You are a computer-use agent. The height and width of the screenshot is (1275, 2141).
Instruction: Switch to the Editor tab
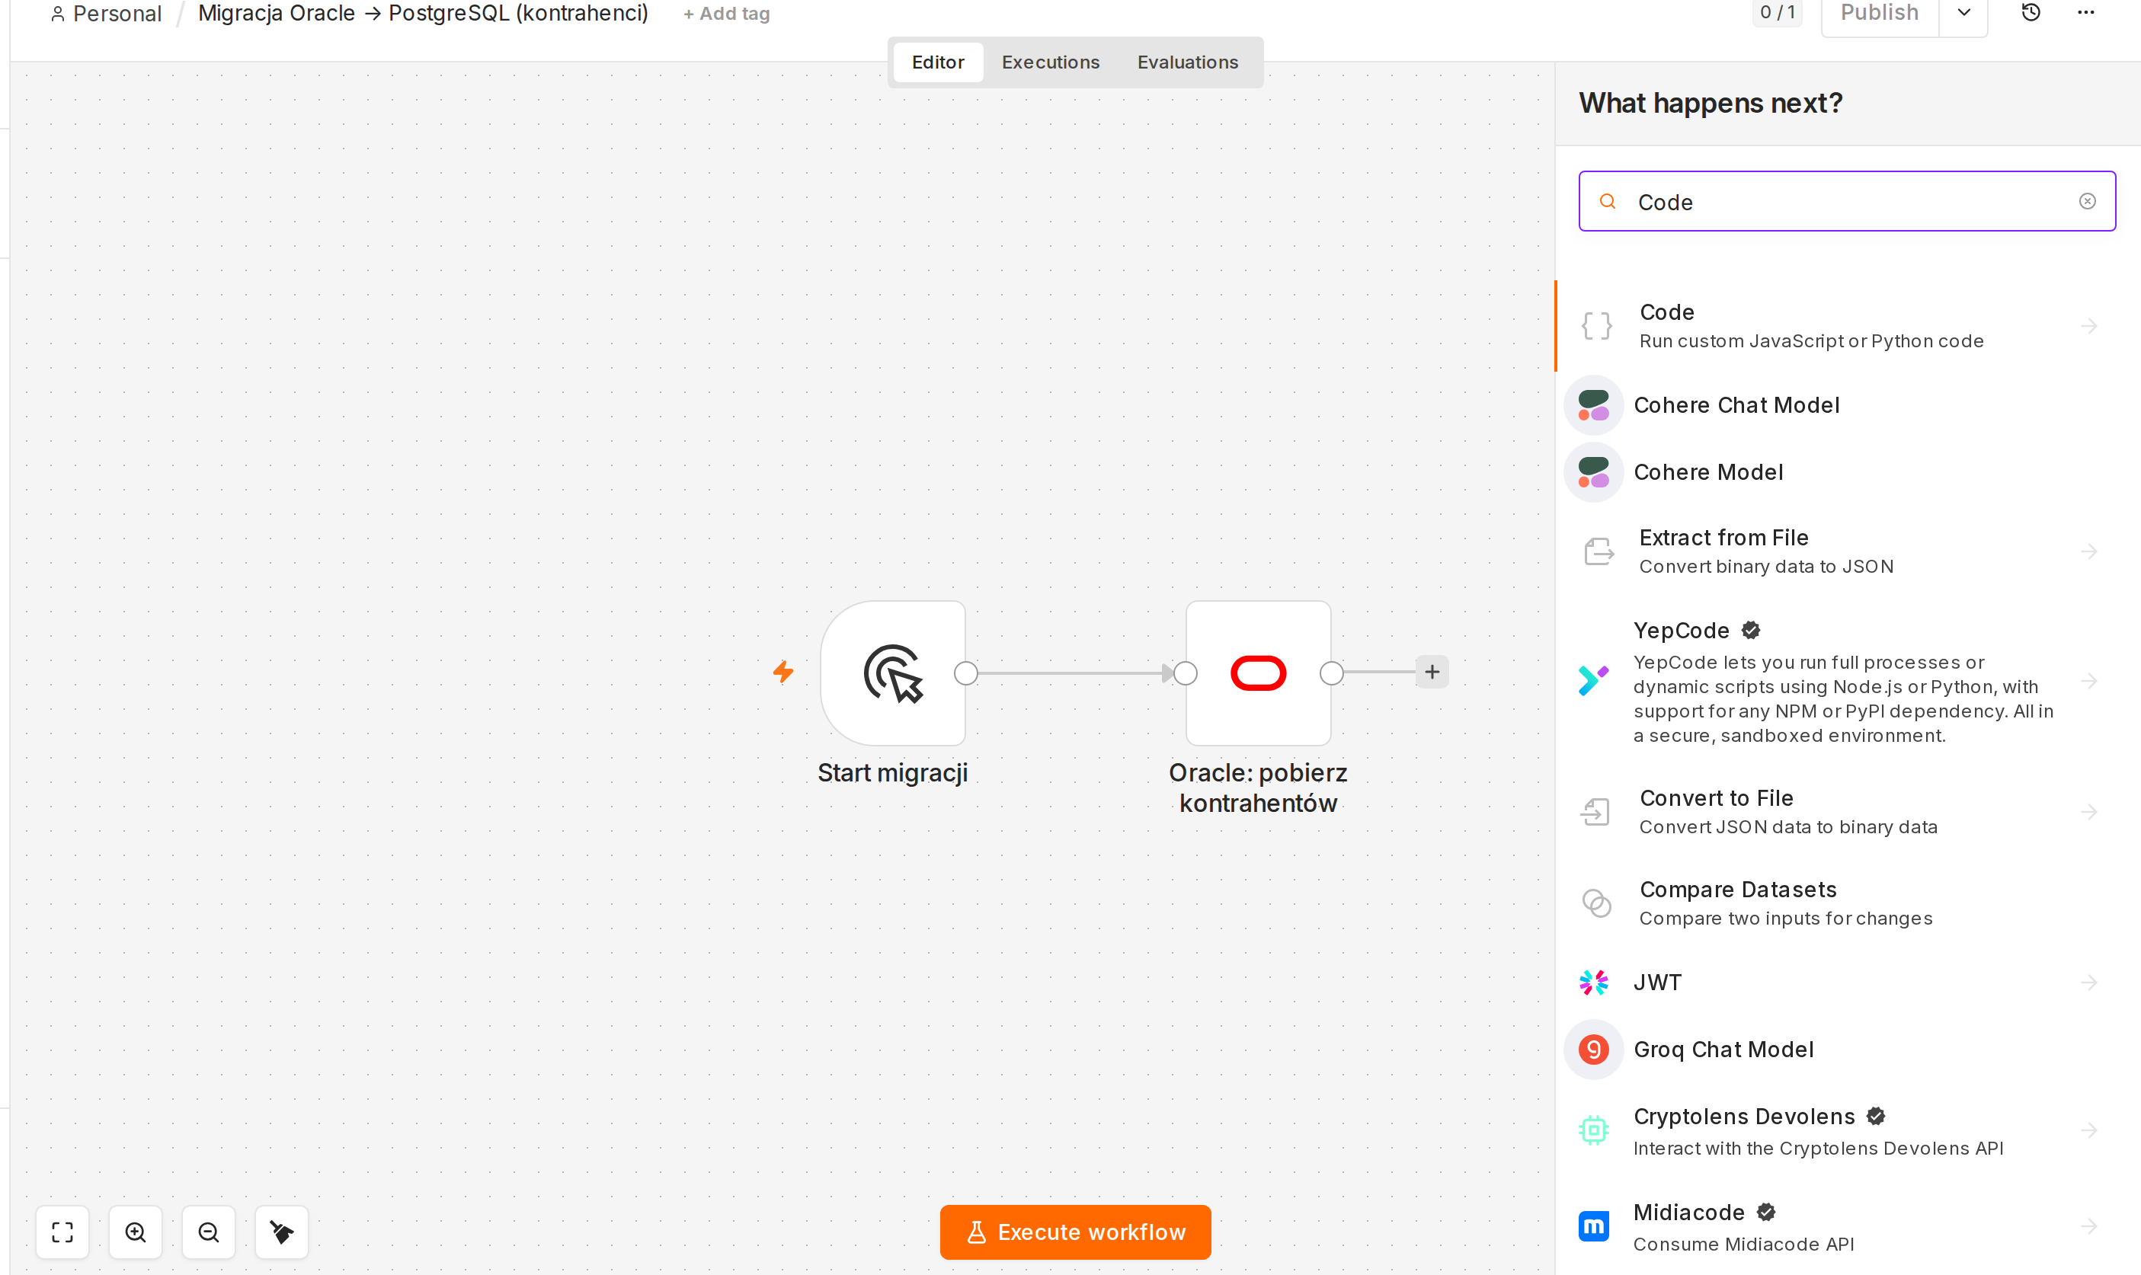tap(938, 62)
